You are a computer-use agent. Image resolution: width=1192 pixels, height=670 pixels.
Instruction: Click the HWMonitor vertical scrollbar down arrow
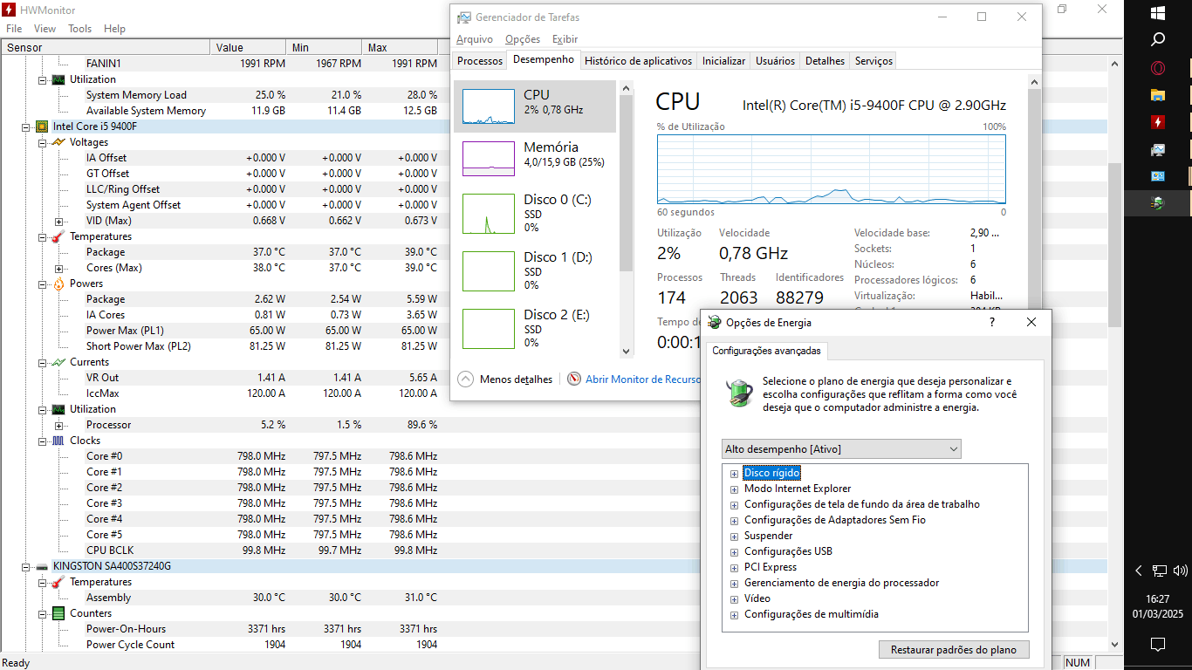coord(1115,644)
